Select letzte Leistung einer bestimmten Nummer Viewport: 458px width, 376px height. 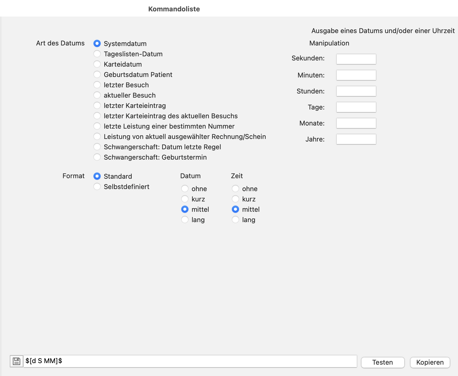tap(97, 126)
